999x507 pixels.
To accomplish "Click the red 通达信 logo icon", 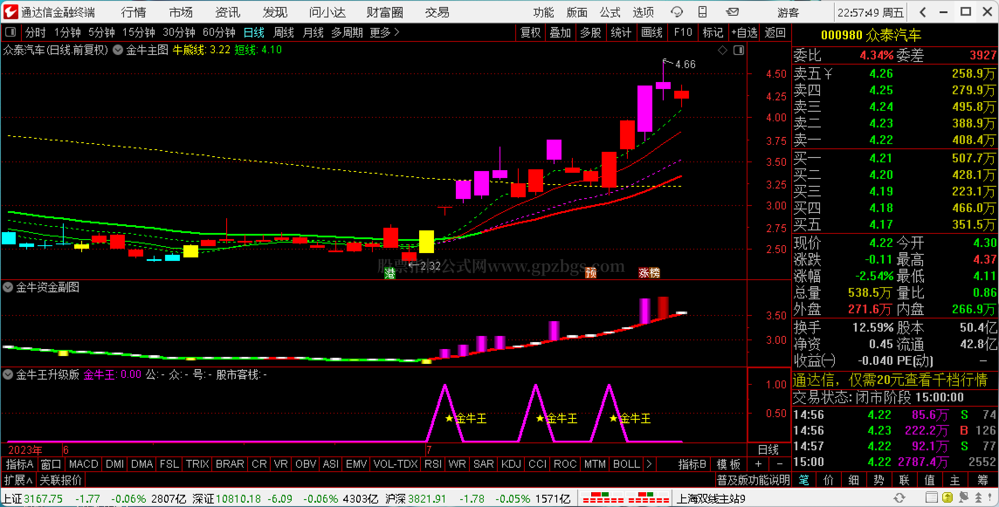I will [10, 12].
